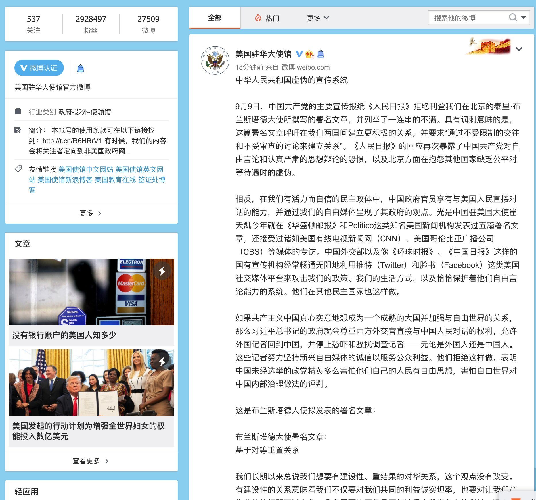Open the MasterCard Visa article thumbnail
Screen dimensions: 536x500
(91, 292)
